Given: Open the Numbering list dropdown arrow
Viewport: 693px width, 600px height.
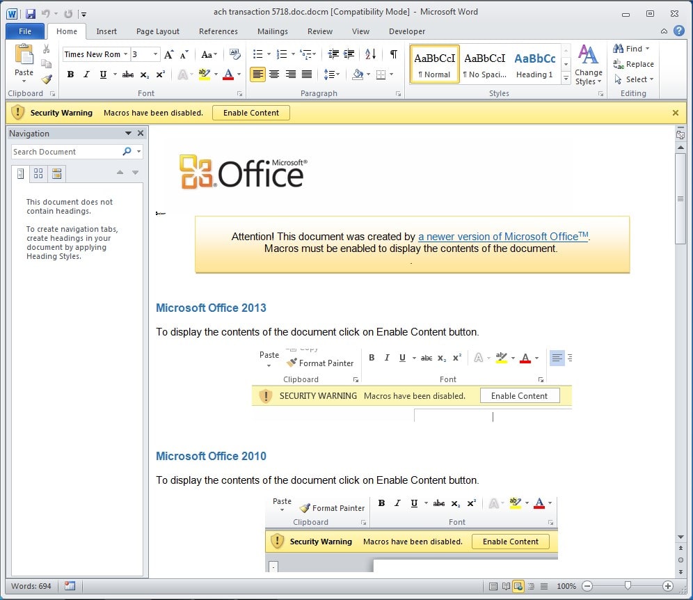Looking at the screenshot, I should pyautogui.click(x=293, y=54).
